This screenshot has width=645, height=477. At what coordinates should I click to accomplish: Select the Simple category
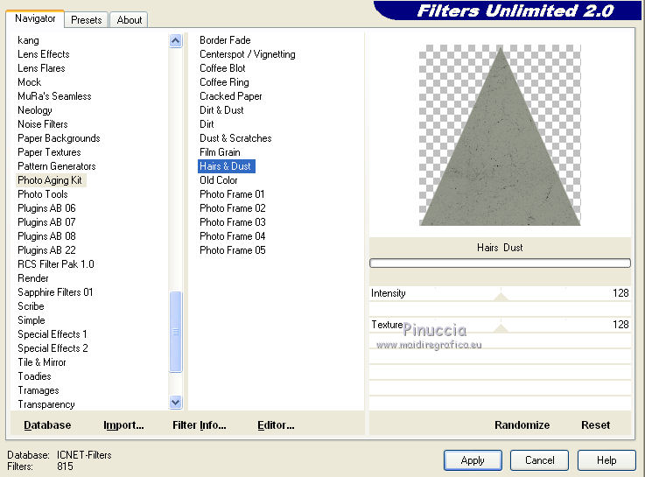(32, 320)
